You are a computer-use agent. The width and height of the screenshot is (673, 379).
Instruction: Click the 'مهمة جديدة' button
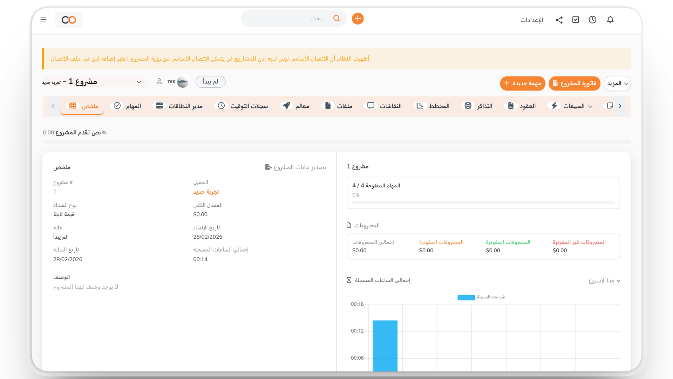(x=522, y=84)
